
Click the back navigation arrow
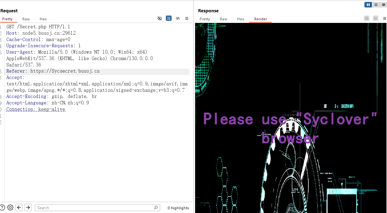click(19, 207)
